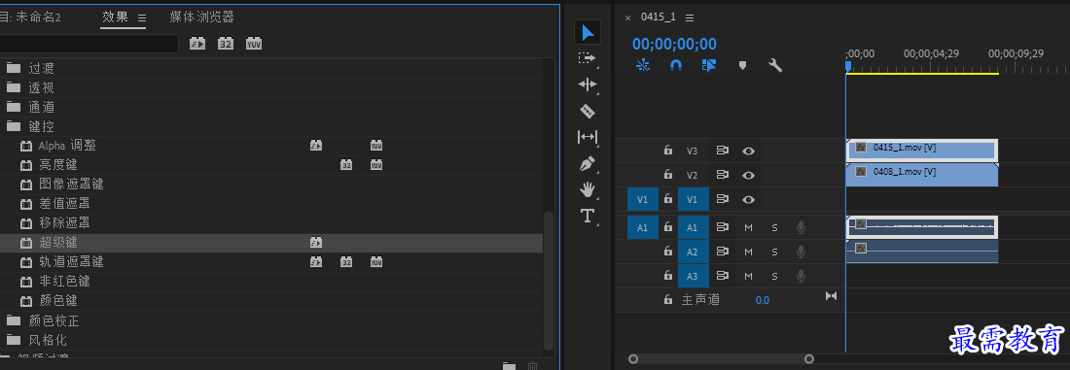Enable voice-over record on A1
The width and height of the screenshot is (1070, 370).
coord(802,227)
